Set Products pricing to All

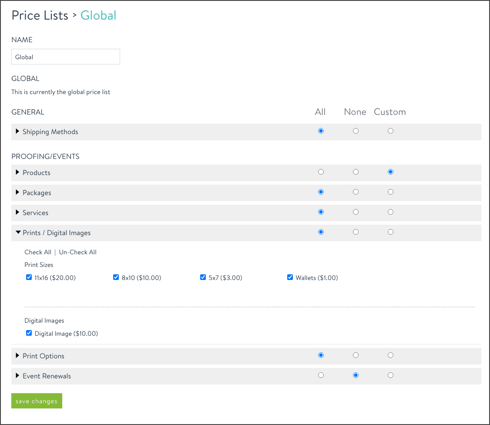click(321, 172)
